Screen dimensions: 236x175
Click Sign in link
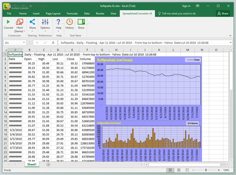pyautogui.click(x=186, y=6)
